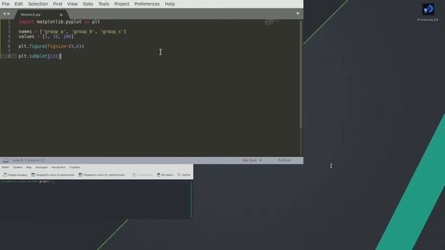Go to previous tab with left arrow

pos(4,14)
